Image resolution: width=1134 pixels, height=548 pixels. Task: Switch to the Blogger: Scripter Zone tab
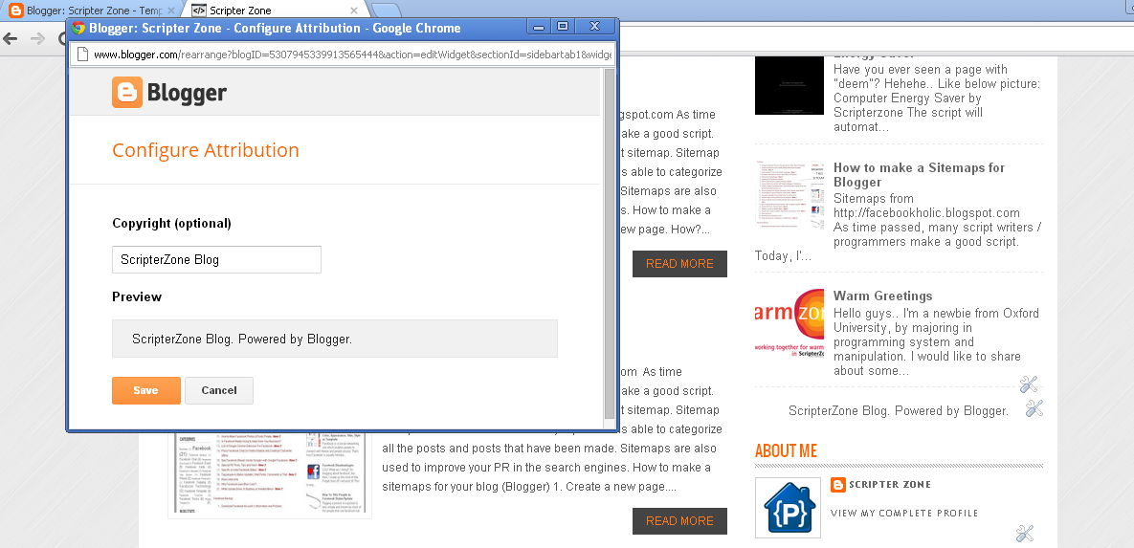coord(91,11)
